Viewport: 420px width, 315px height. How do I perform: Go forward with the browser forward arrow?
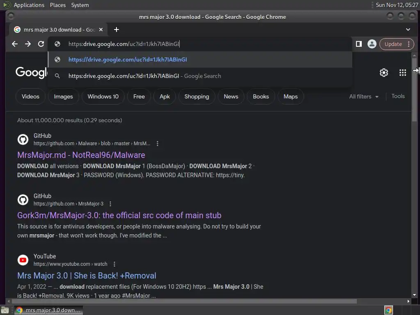(28, 44)
